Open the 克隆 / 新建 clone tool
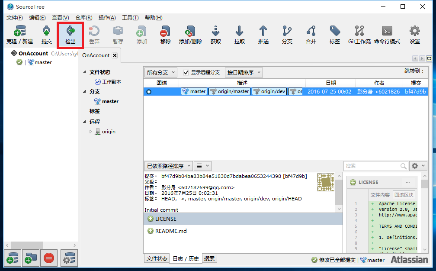This screenshot has width=436, height=271. click(19, 35)
